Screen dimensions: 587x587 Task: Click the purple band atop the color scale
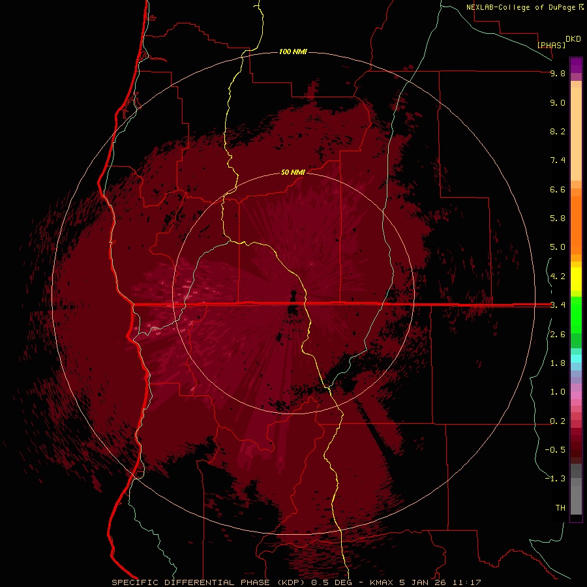pyautogui.click(x=576, y=65)
